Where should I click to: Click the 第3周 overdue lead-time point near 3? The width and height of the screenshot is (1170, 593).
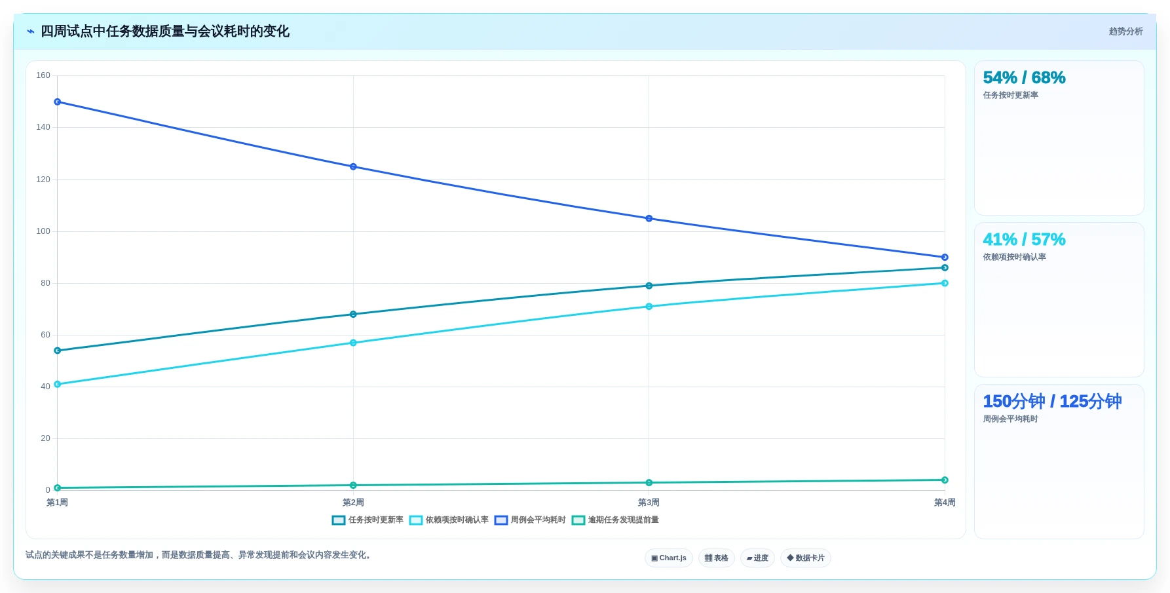tap(649, 483)
